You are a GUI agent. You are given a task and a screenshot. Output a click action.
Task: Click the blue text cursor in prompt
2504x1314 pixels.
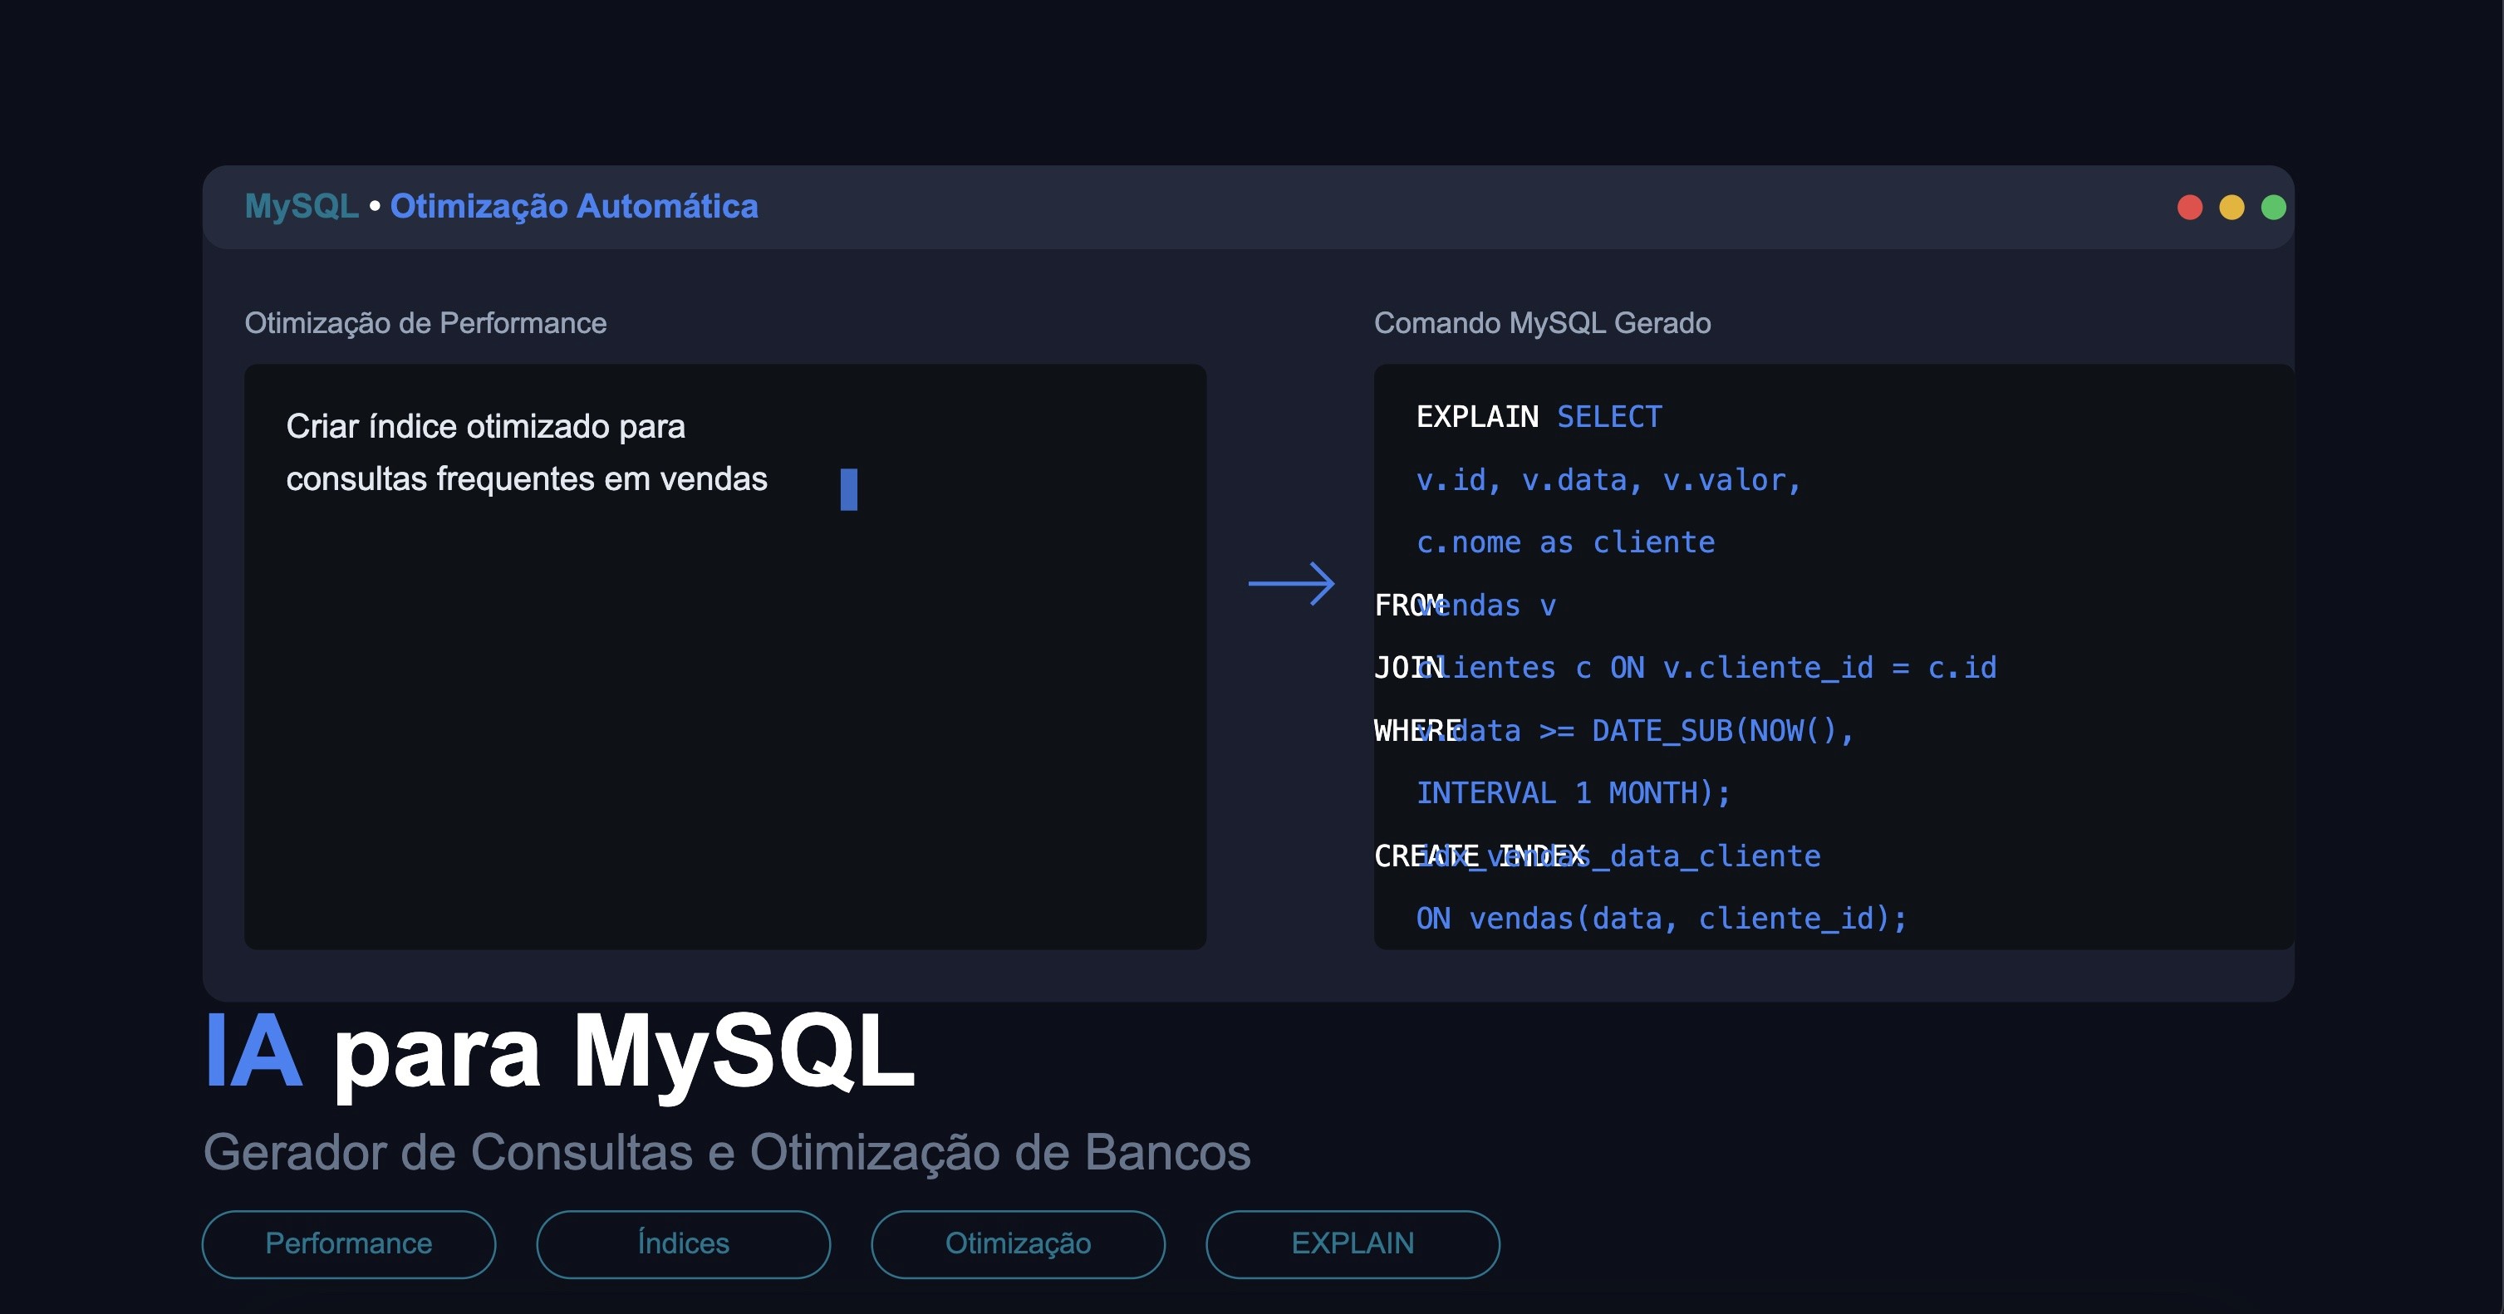pyautogui.click(x=848, y=489)
